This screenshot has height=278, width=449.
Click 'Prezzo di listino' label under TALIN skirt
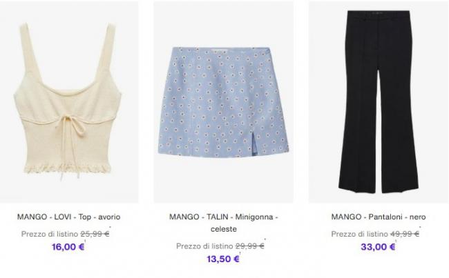tap(204, 246)
